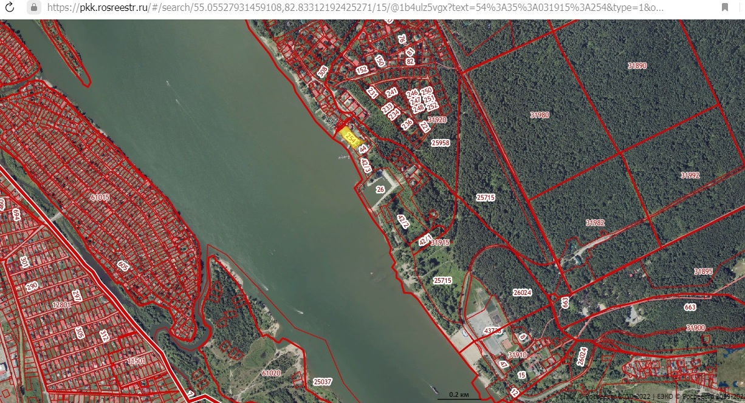Select parcel label 25037
The image size is (745, 403).
point(323,382)
